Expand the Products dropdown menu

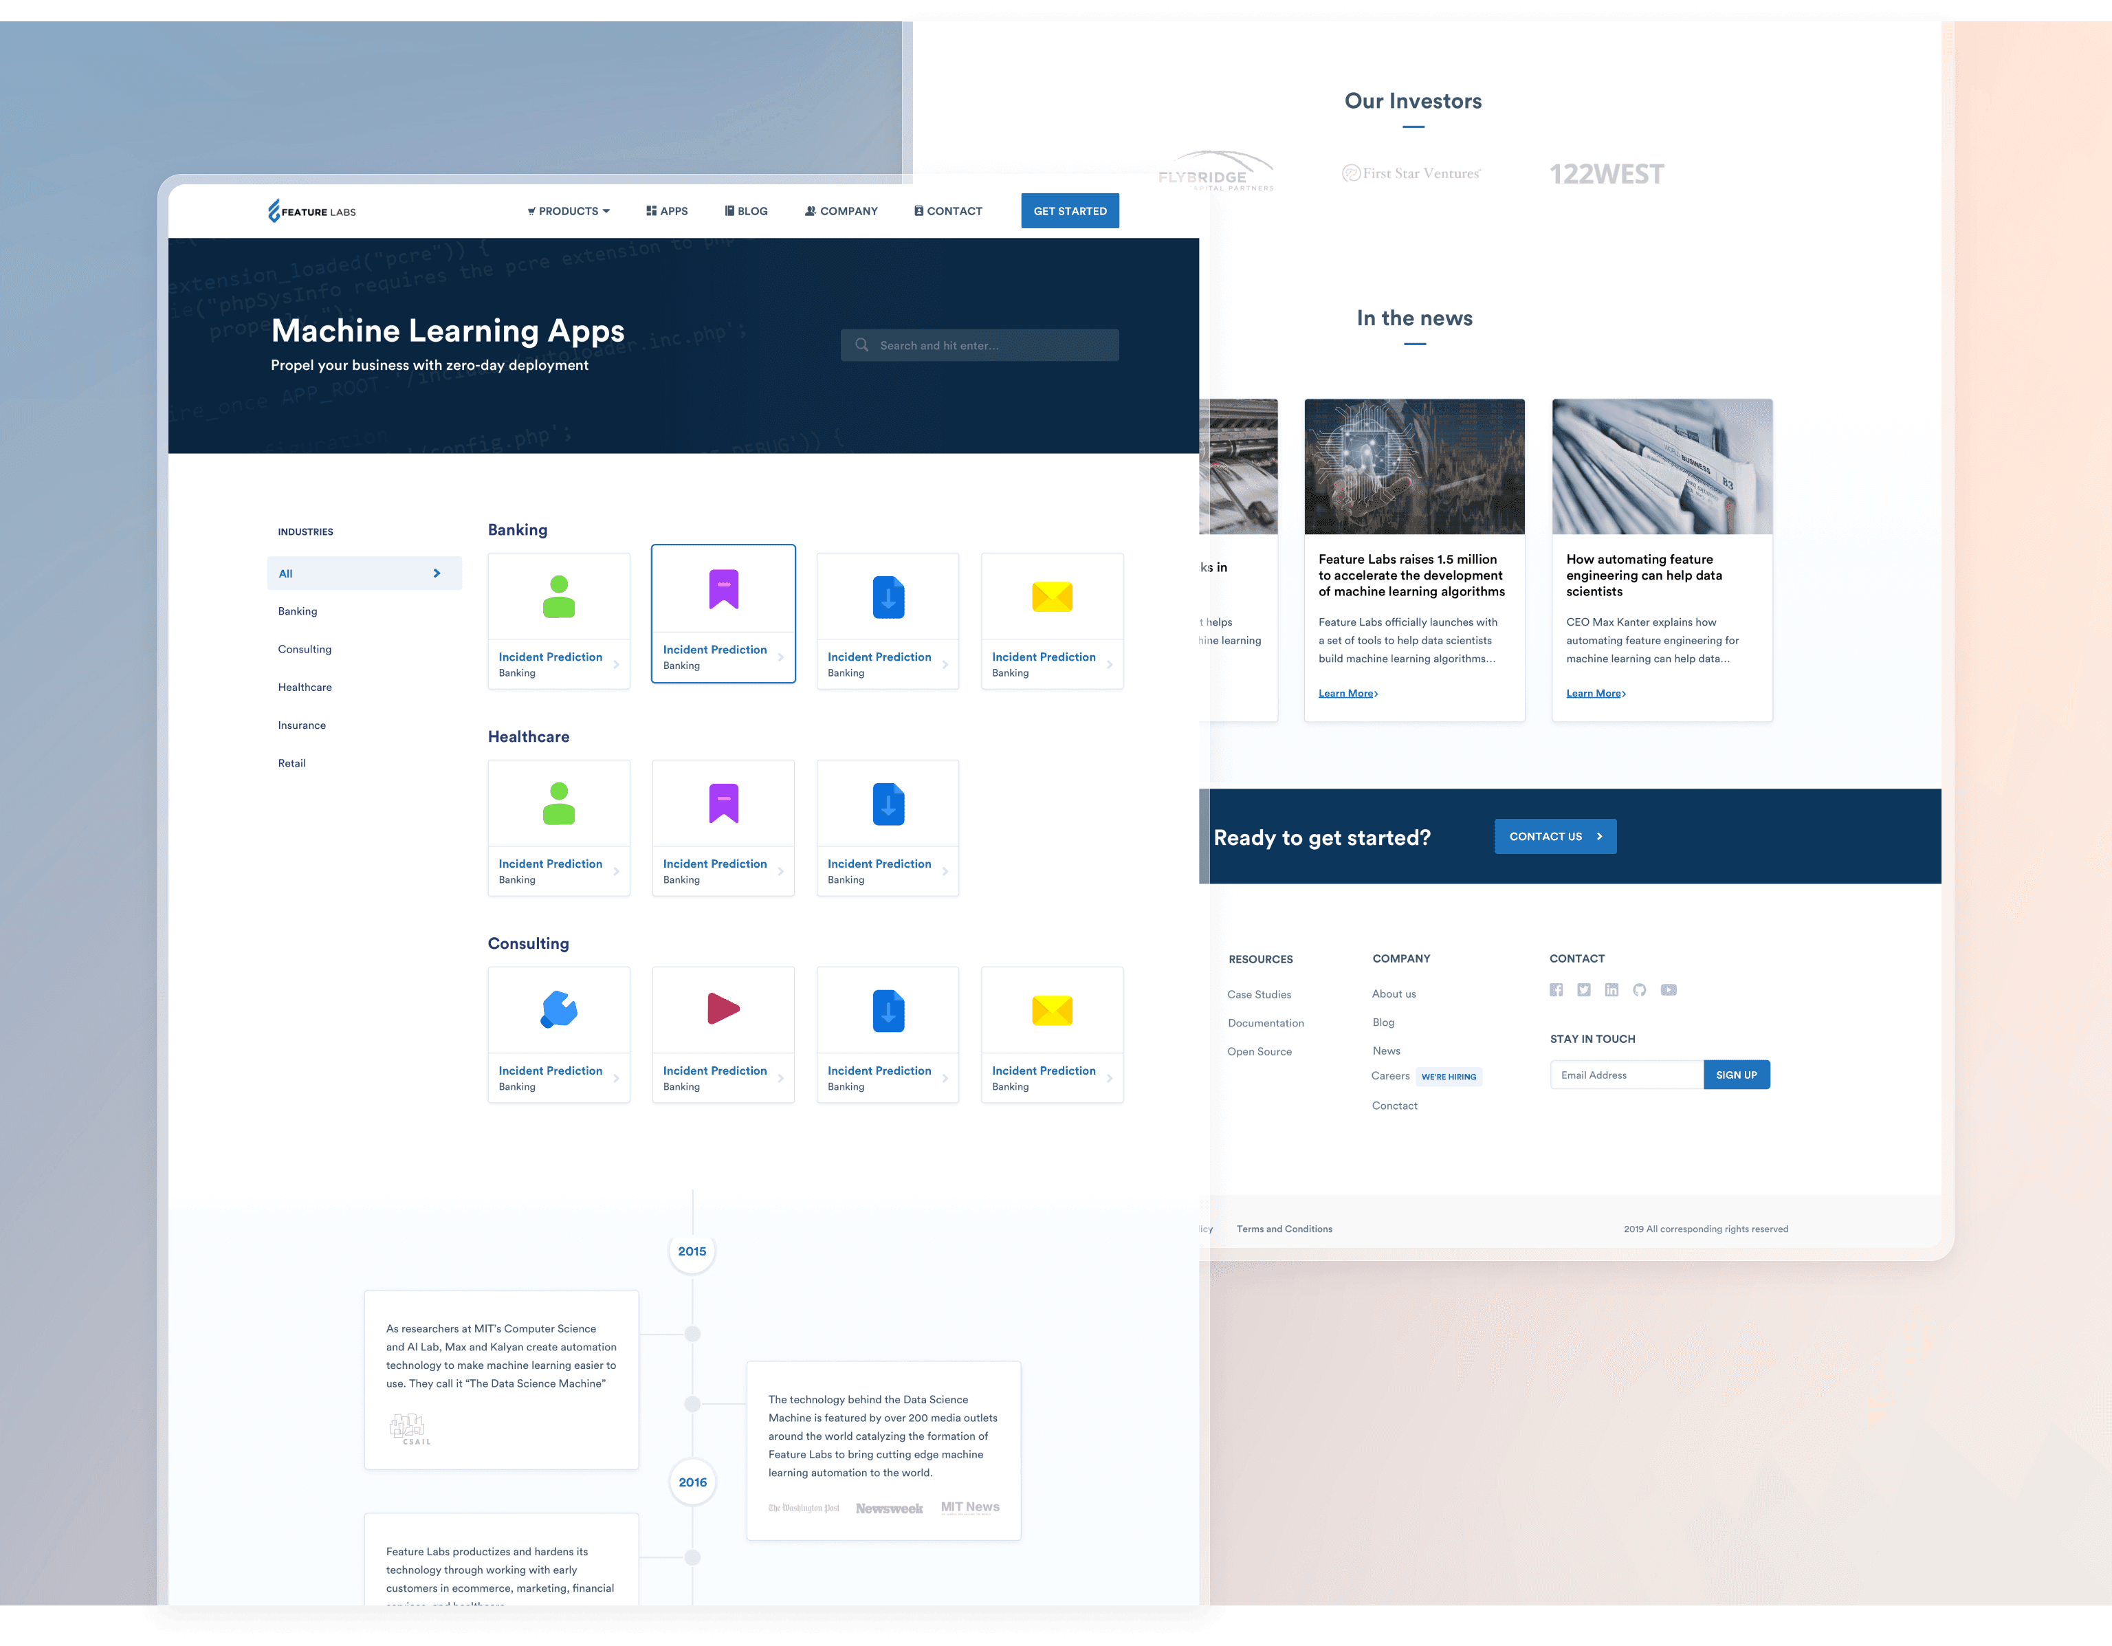569,211
